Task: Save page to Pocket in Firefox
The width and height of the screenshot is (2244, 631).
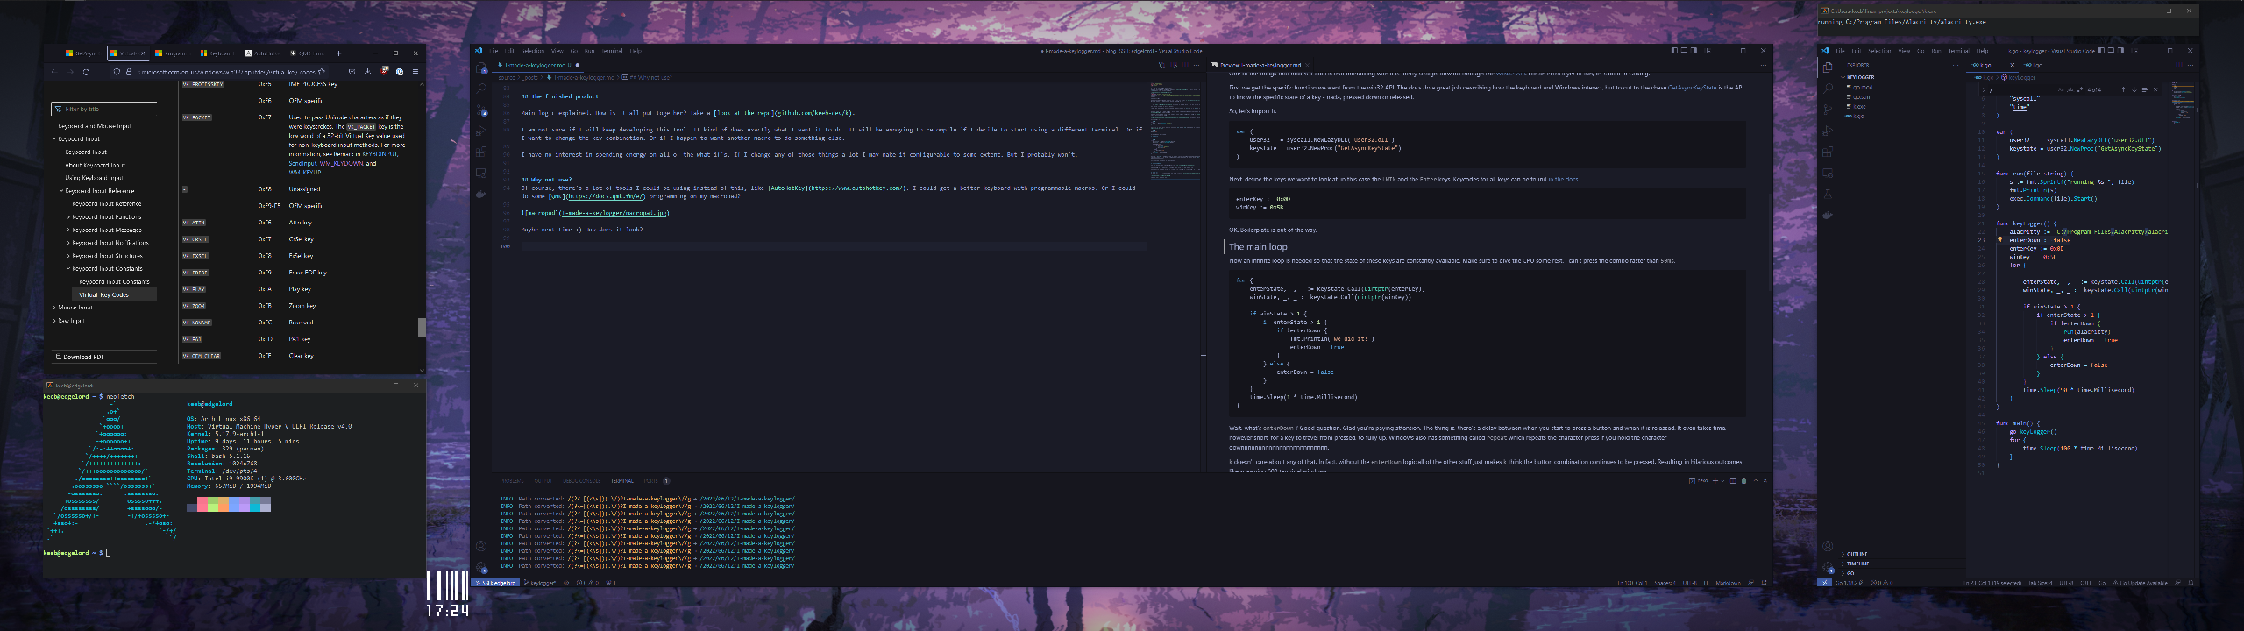Action: pyautogui.click(x=352, y=72)
